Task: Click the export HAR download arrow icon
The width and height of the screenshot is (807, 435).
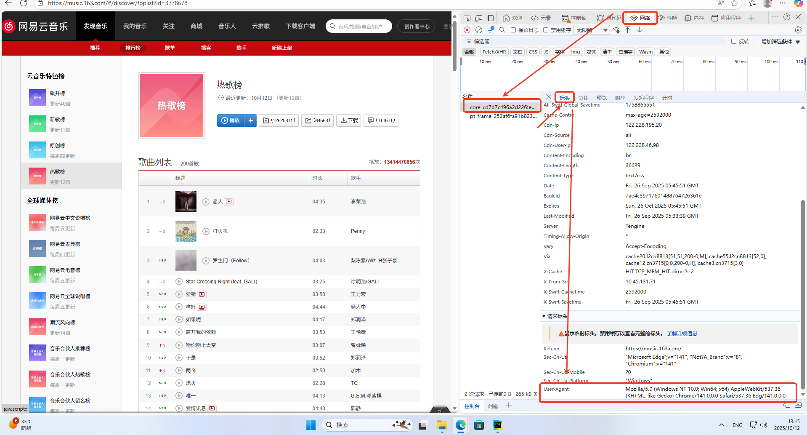Action: point(640,30)
